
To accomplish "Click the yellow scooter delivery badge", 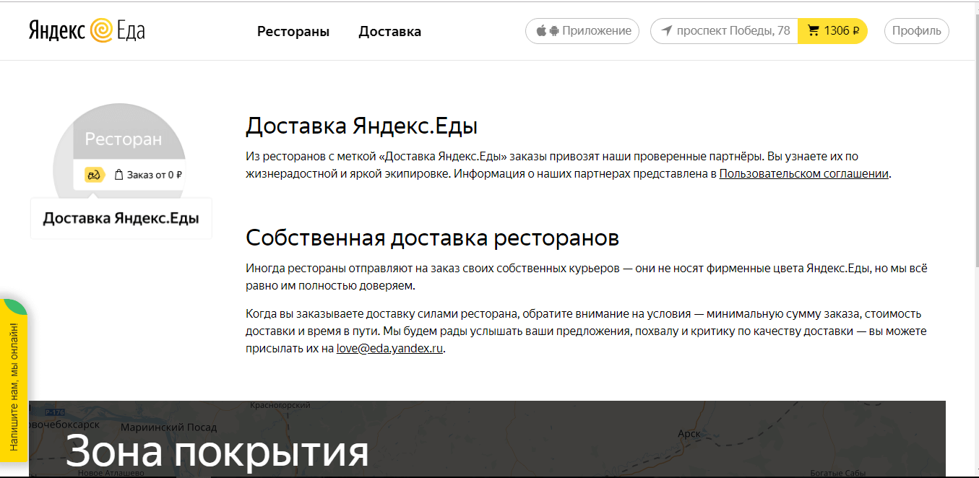I will point(94,175).
